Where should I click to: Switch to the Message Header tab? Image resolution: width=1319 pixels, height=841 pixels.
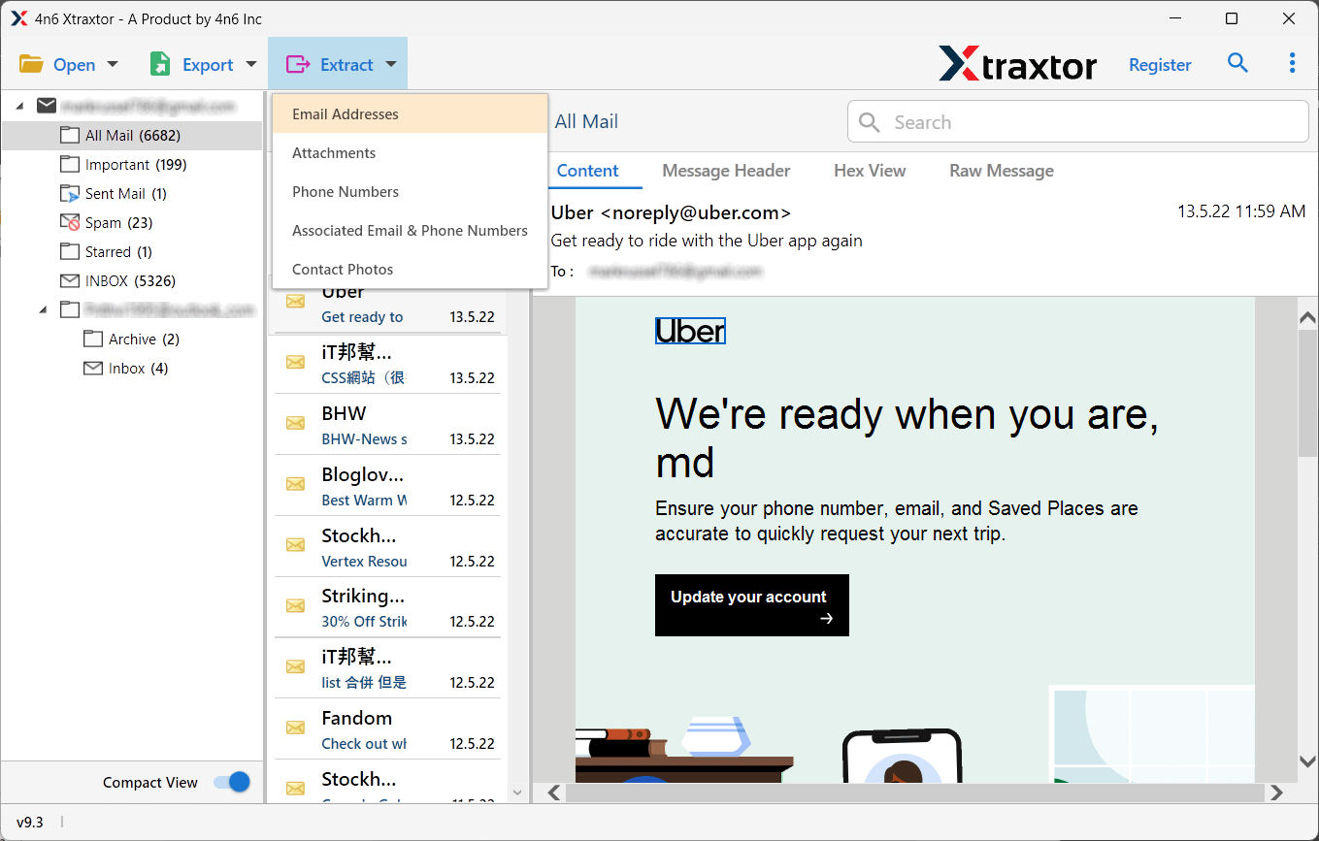click(x=726, y=171)
